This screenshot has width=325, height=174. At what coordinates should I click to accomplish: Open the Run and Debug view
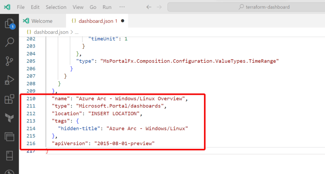point(9,80)
